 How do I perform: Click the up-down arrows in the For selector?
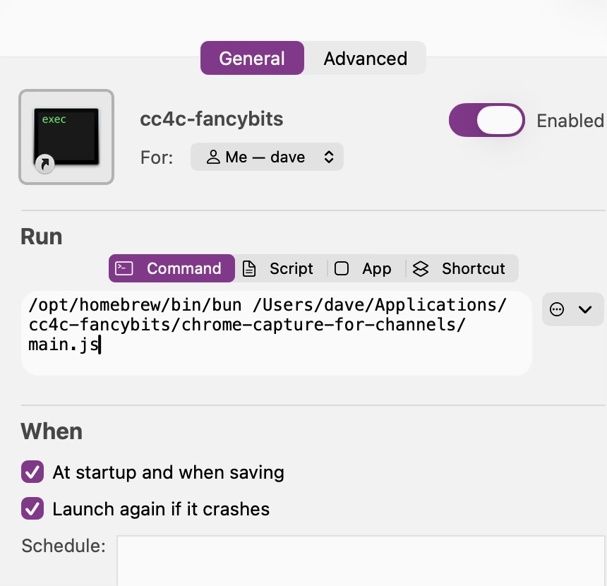[x=329, y=157]
